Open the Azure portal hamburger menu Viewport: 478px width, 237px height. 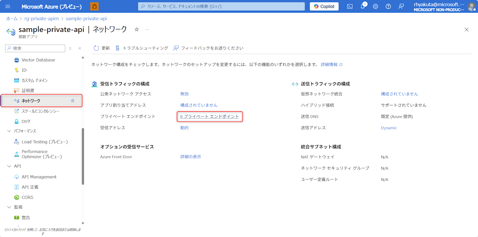pyautogui.click(x=8, y=6)
